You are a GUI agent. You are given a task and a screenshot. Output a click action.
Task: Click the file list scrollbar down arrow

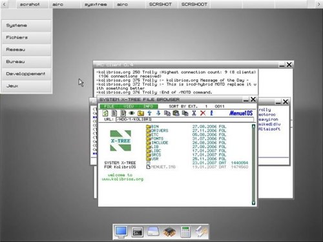tap(253, 203)
